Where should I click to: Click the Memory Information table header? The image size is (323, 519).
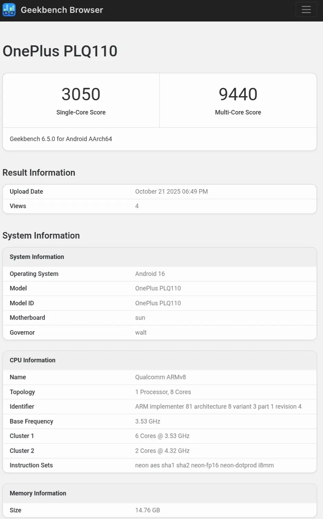point(38,493)
